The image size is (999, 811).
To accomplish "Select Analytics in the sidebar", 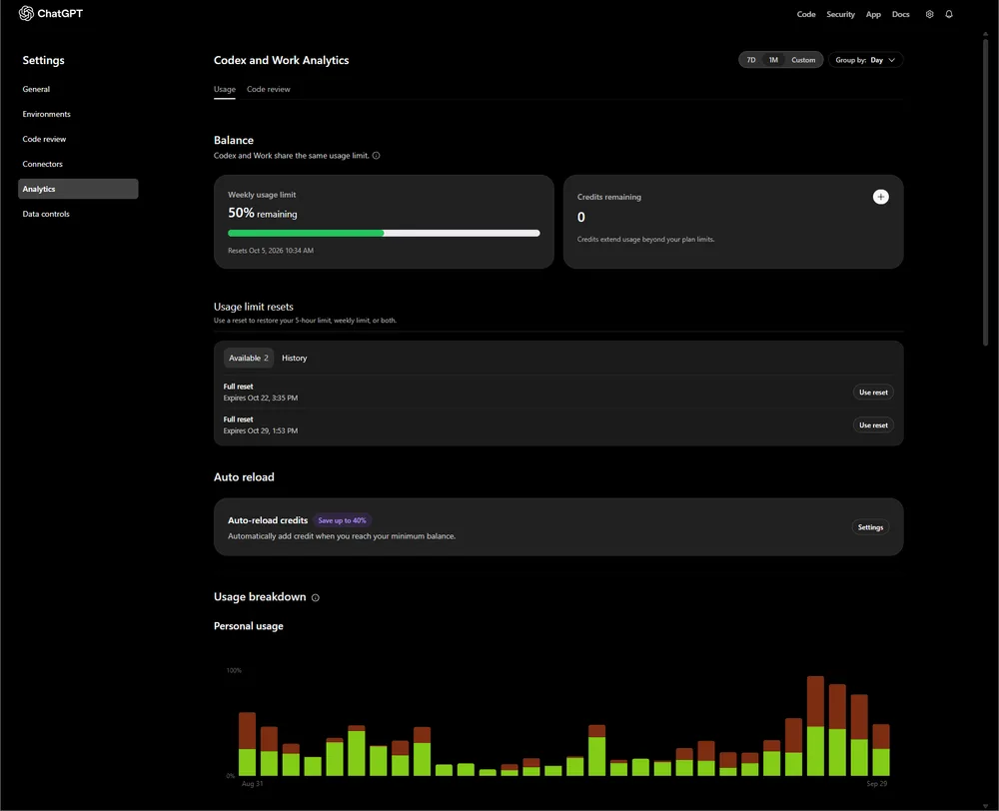I will 78,189.
